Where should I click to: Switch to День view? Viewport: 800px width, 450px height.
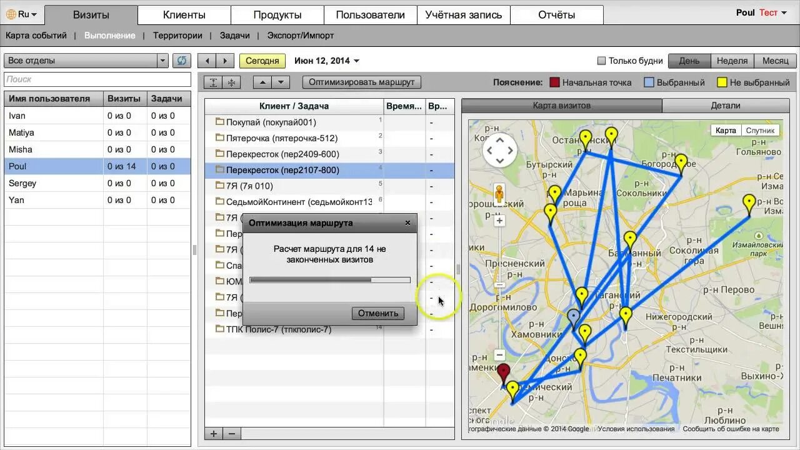pyautogui.click(x=689, y=61)
